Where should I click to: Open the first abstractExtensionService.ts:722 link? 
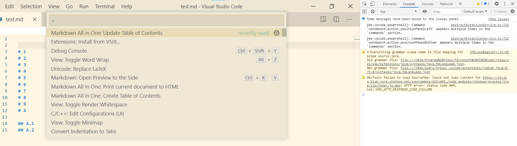click(x=480, y=25)
